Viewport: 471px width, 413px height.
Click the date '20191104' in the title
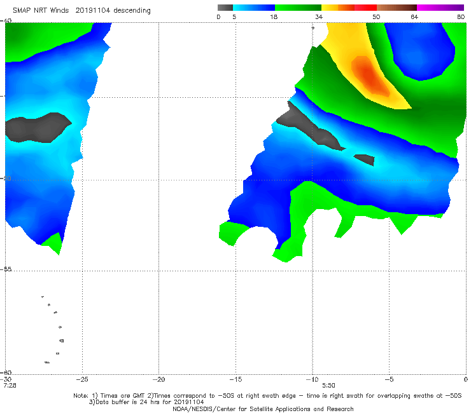click(x=93, y=10)
